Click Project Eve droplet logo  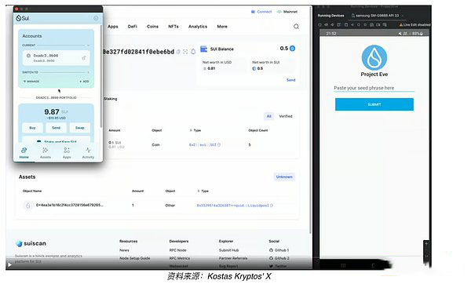tap(374, 57)
